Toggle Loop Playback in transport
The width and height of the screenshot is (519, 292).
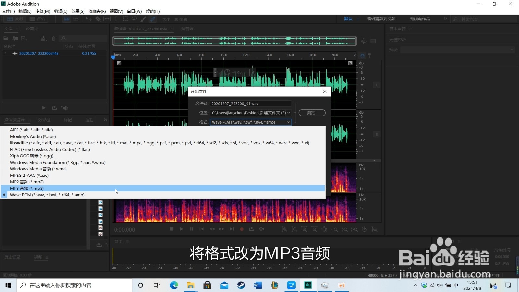pyautogui.click(x=252, y=229)
